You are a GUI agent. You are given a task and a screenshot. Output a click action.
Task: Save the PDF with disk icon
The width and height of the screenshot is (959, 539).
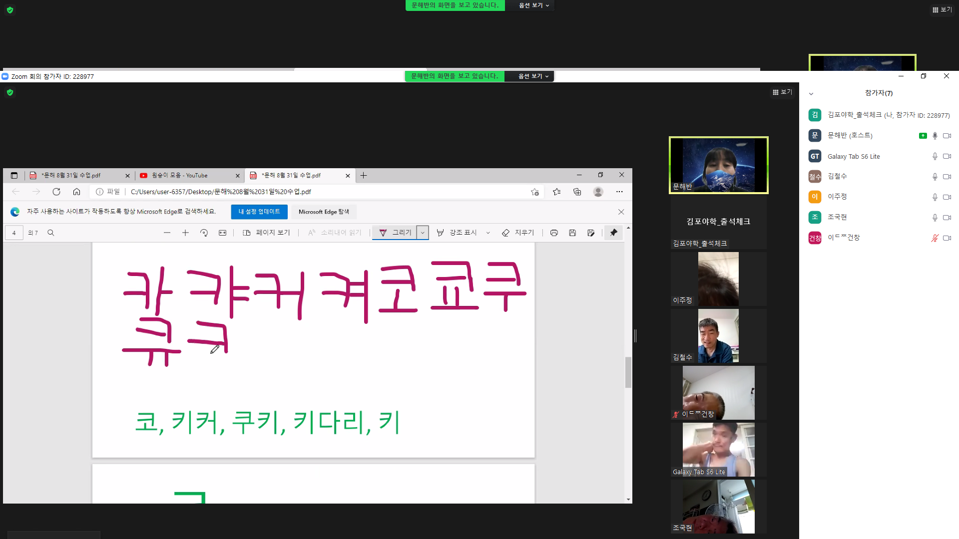(x=572, y=233)
